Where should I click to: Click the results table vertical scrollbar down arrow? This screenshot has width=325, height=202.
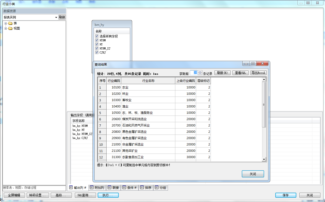point(264,159)
